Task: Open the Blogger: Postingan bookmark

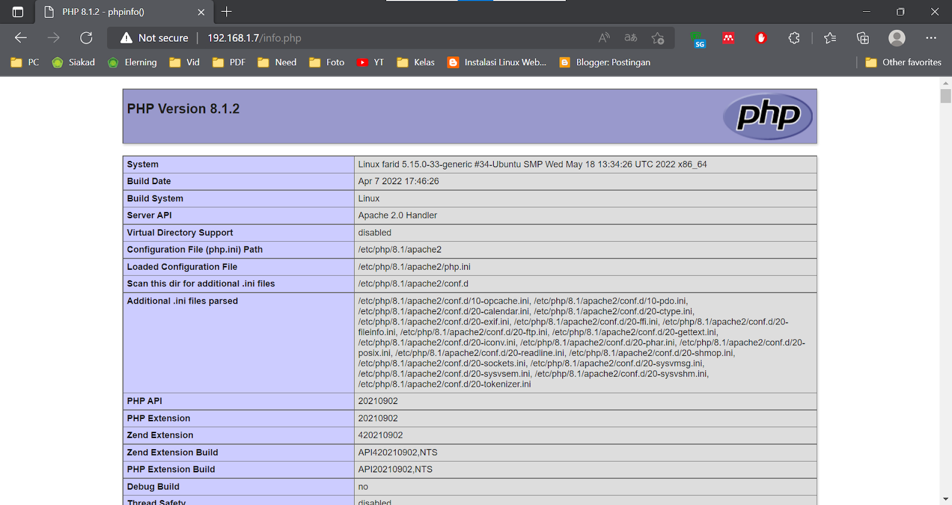Action: pos(605,62)
